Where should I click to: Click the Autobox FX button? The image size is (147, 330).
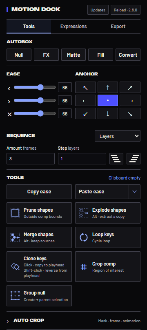tap(46, 55)
